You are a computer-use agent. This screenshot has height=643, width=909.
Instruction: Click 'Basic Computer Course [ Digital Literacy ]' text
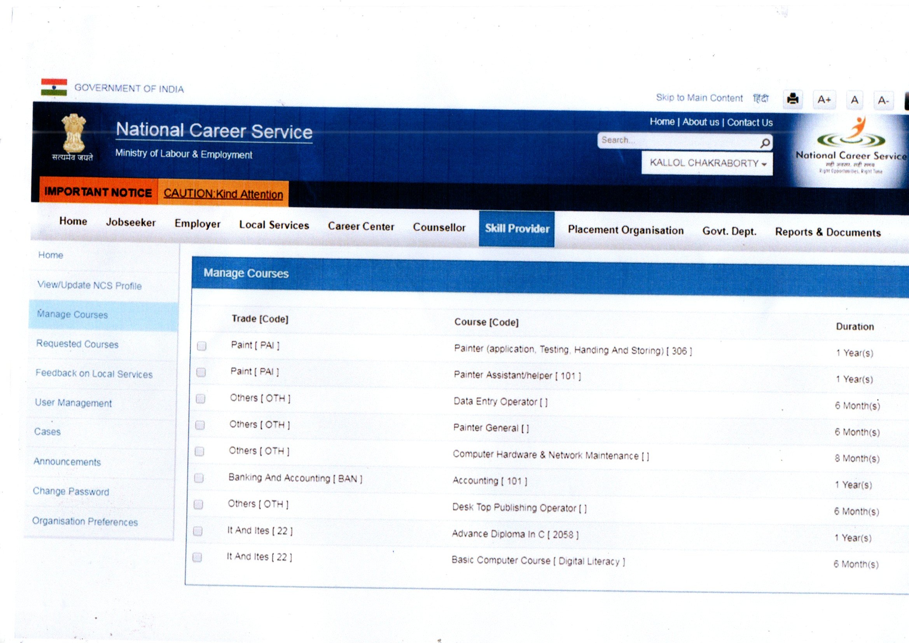(x=538, y=561)
